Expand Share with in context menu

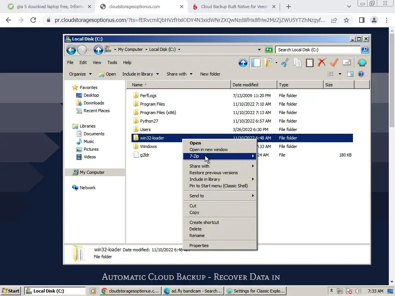coord(219,166)
